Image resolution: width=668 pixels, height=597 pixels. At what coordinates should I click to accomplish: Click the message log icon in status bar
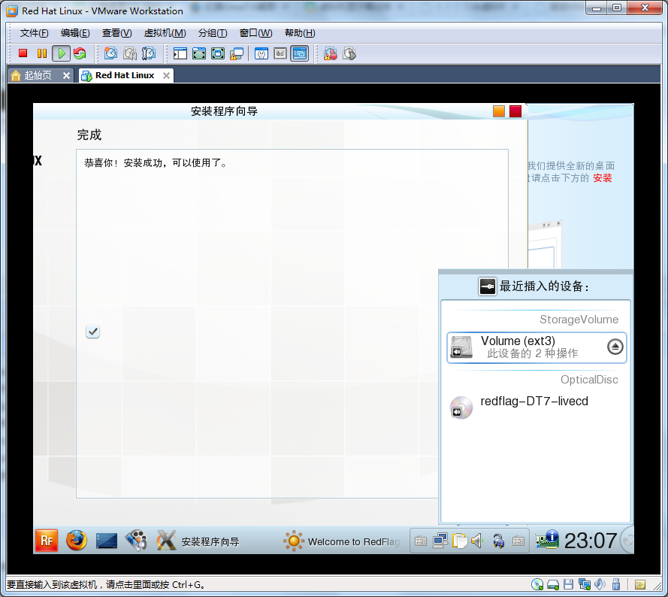[640, 584]
